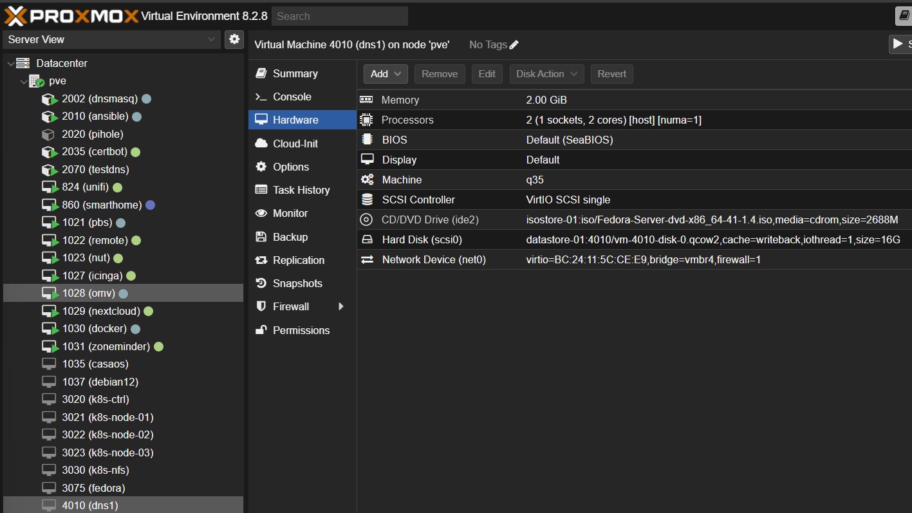
Task: Open the Add hardware dropdown
Action: pos(386,74)
